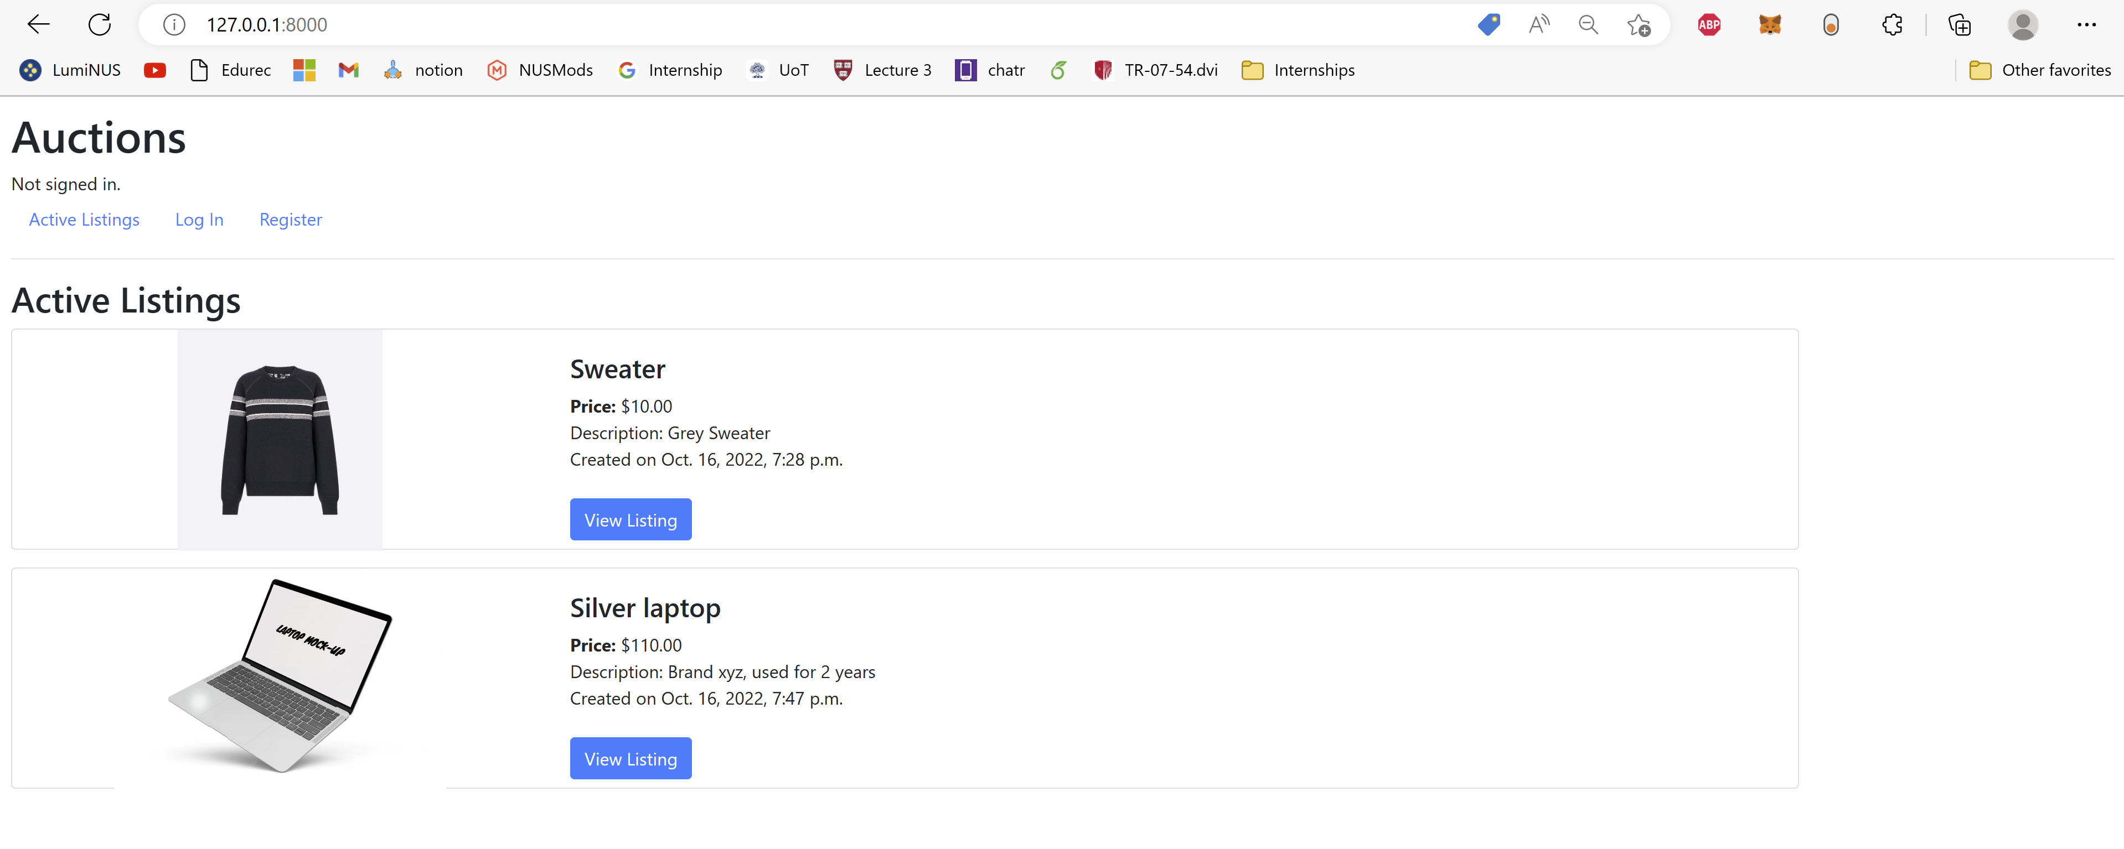The width and height of the screenshot is (2124, 849).
Task: Open the Extensions puzzle piece menu
Action: 1892,25
